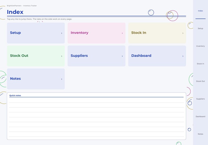Screen dimensions: 208x145
Task: Open the Stock Out tile
Action: 36,56
